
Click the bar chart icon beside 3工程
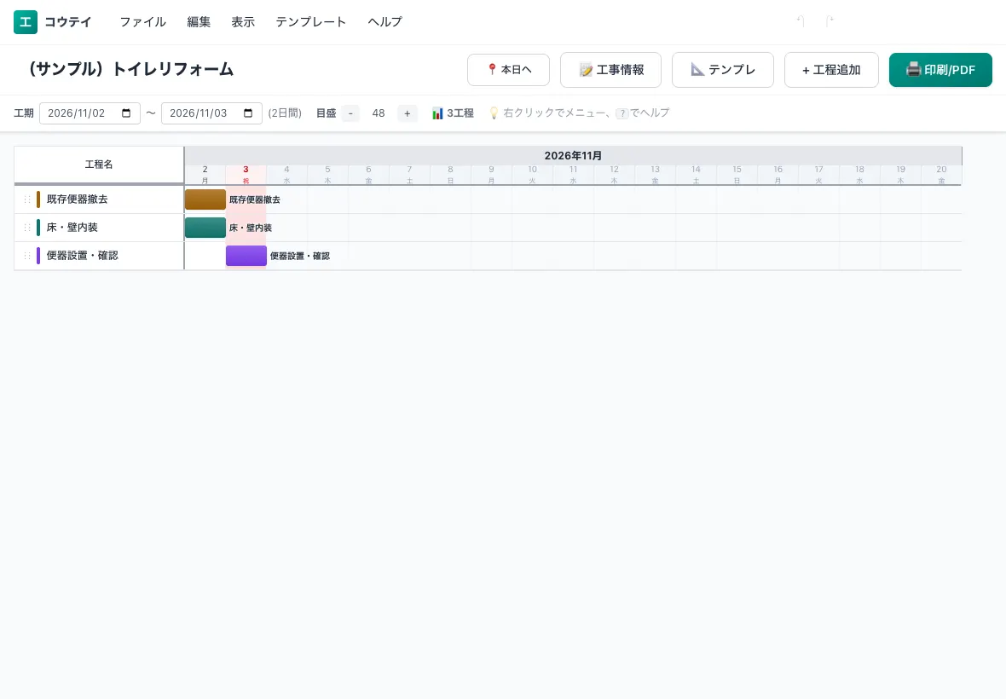tap(437, 113)
